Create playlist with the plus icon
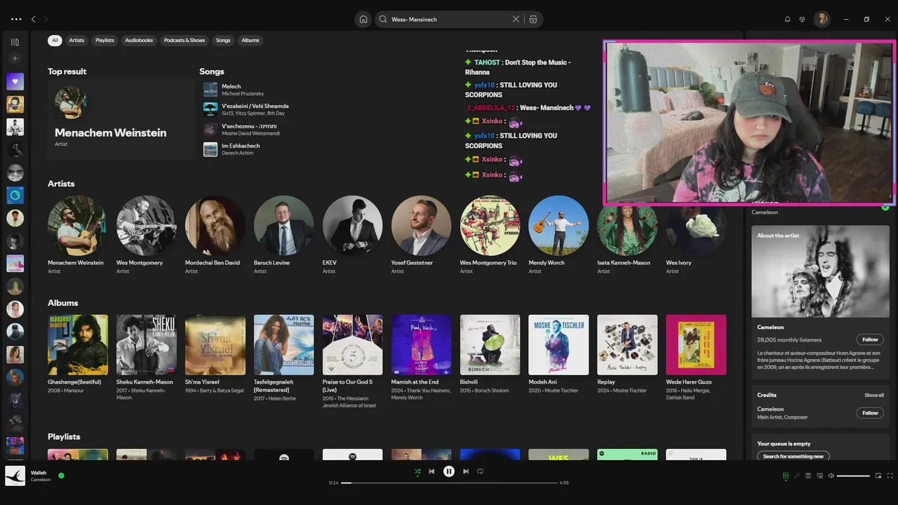Viewport: 898px width, 505px height. click(15, 58)
